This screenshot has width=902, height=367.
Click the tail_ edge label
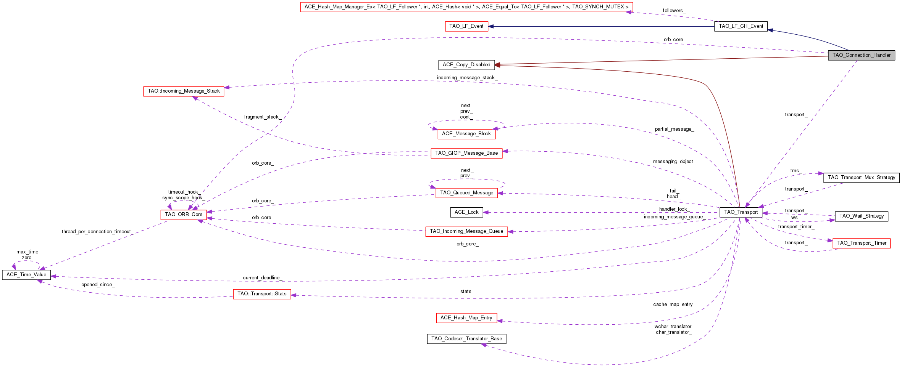point(674,191)
